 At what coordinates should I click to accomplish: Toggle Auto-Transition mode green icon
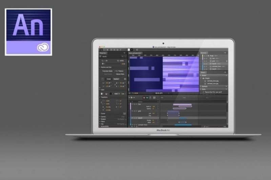147,98
